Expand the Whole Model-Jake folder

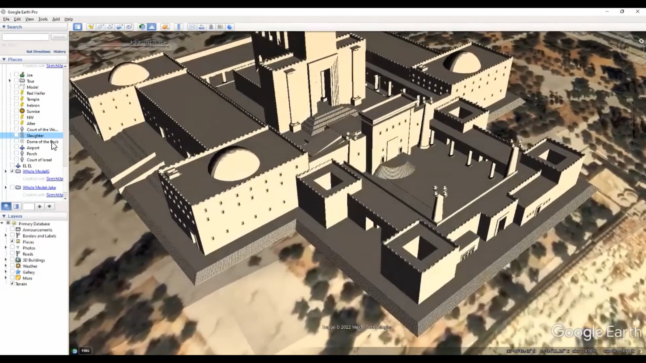coord(6,187)
